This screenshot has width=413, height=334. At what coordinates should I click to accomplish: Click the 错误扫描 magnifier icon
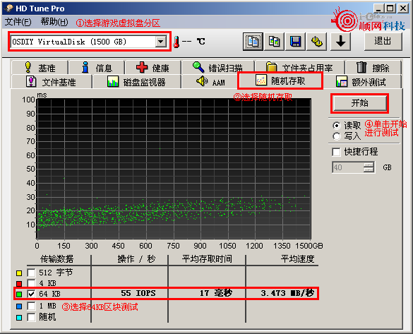198,67
